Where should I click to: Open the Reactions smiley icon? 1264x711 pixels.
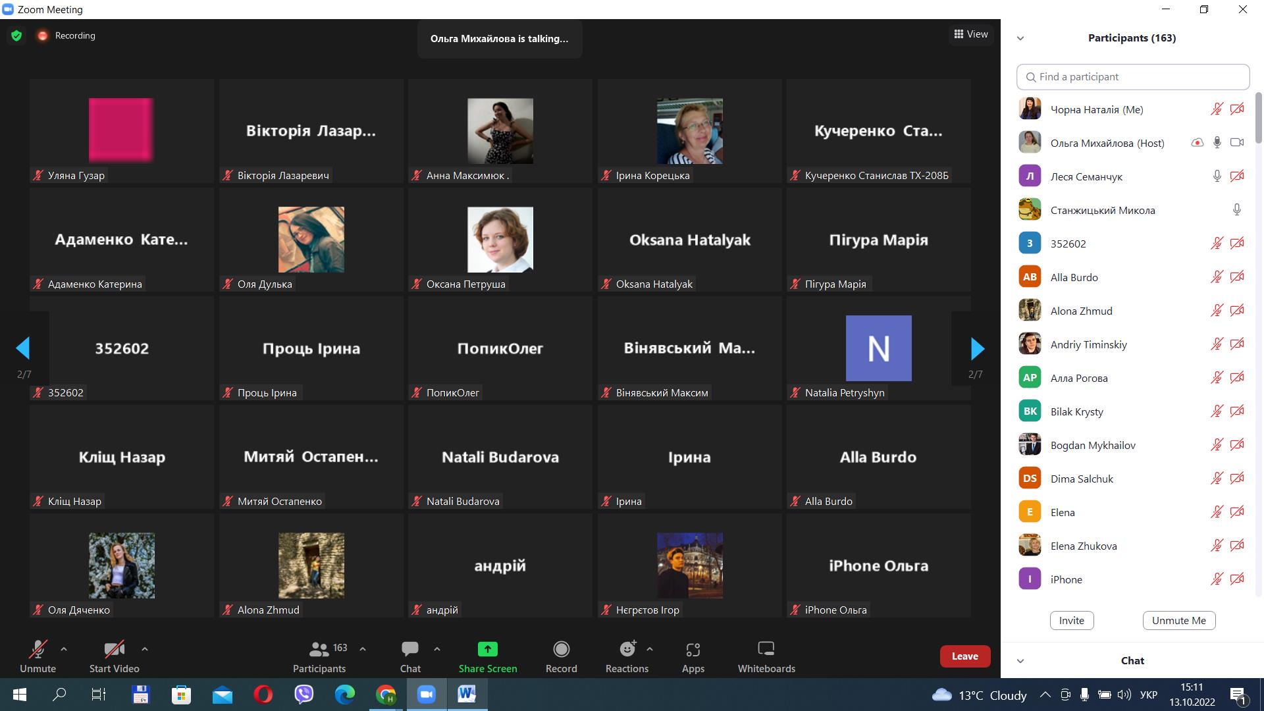pyautogui.click(x=627, y=650)
